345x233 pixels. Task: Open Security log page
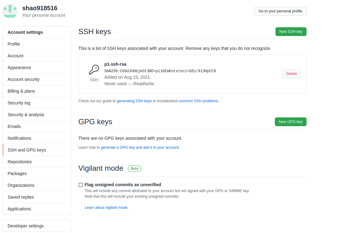[37, 103]
